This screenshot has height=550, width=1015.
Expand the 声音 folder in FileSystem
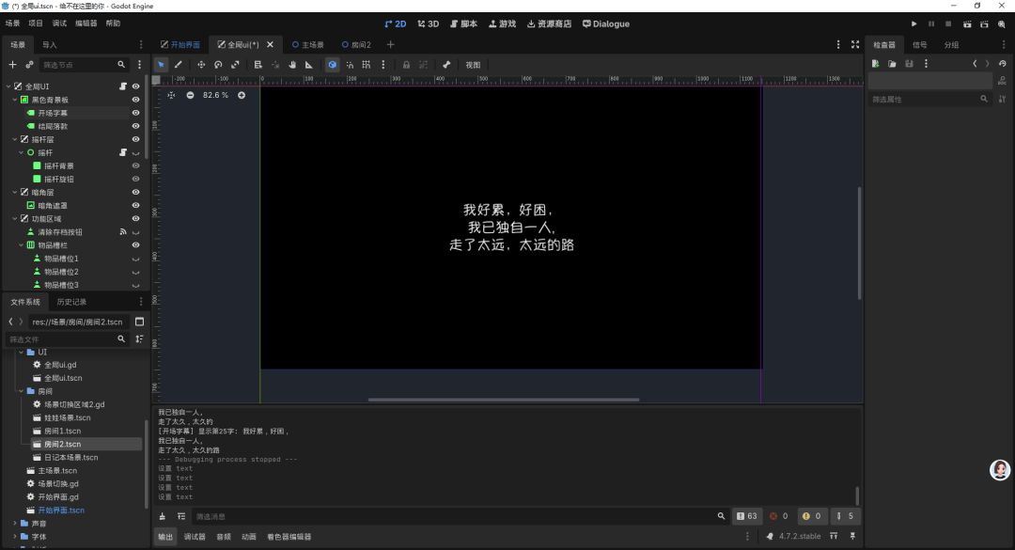15,524
